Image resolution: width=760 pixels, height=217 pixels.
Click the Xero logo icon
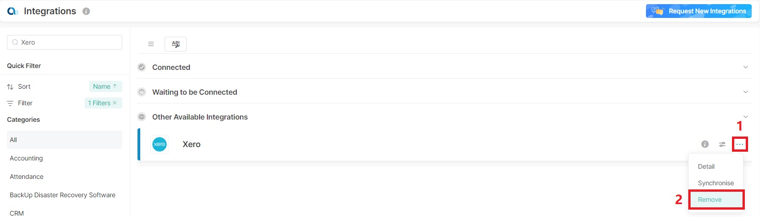pyautogui.click(x=160, y=144)
